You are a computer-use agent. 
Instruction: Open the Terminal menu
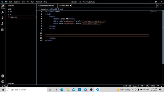click(39, 2)
